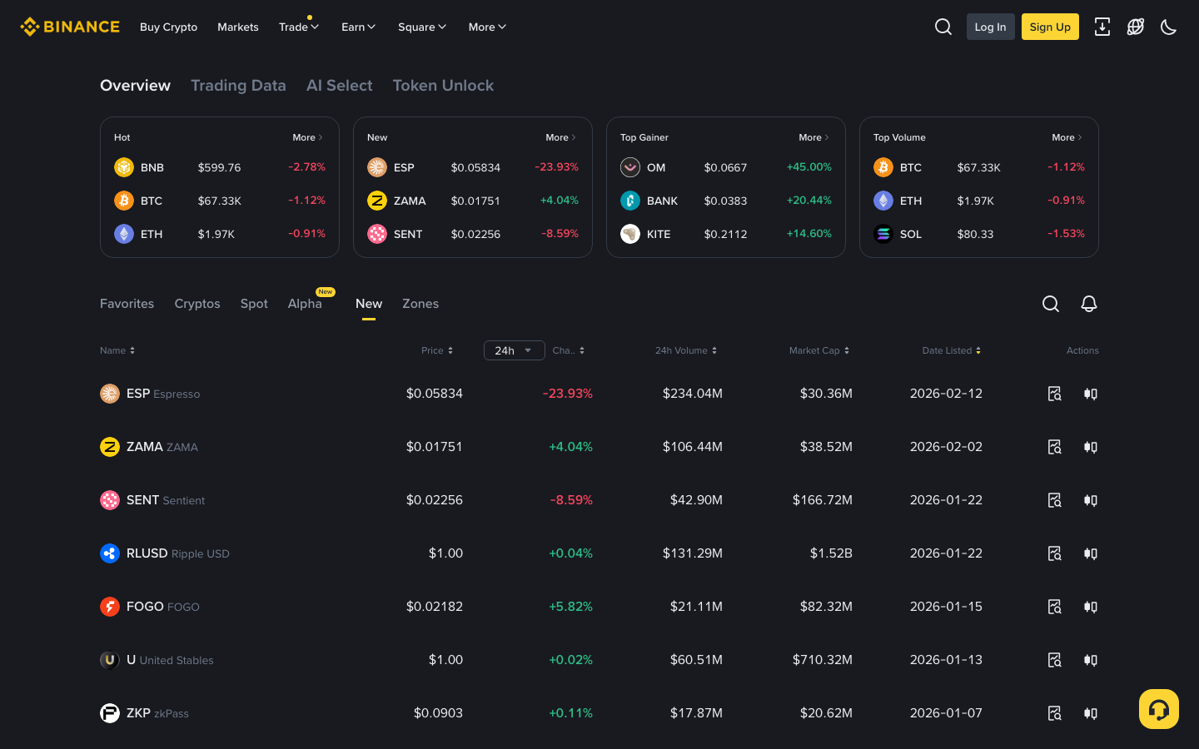Click the Binance logo

tap(69, 26)
